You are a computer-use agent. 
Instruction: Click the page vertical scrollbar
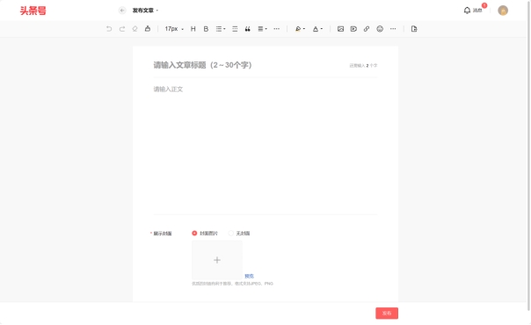click(529, 155)
